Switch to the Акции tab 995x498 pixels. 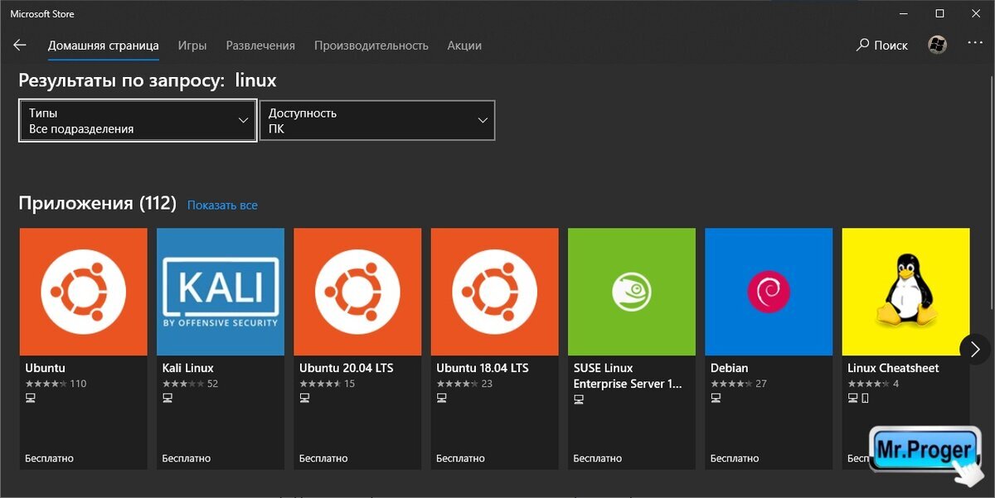464,46
